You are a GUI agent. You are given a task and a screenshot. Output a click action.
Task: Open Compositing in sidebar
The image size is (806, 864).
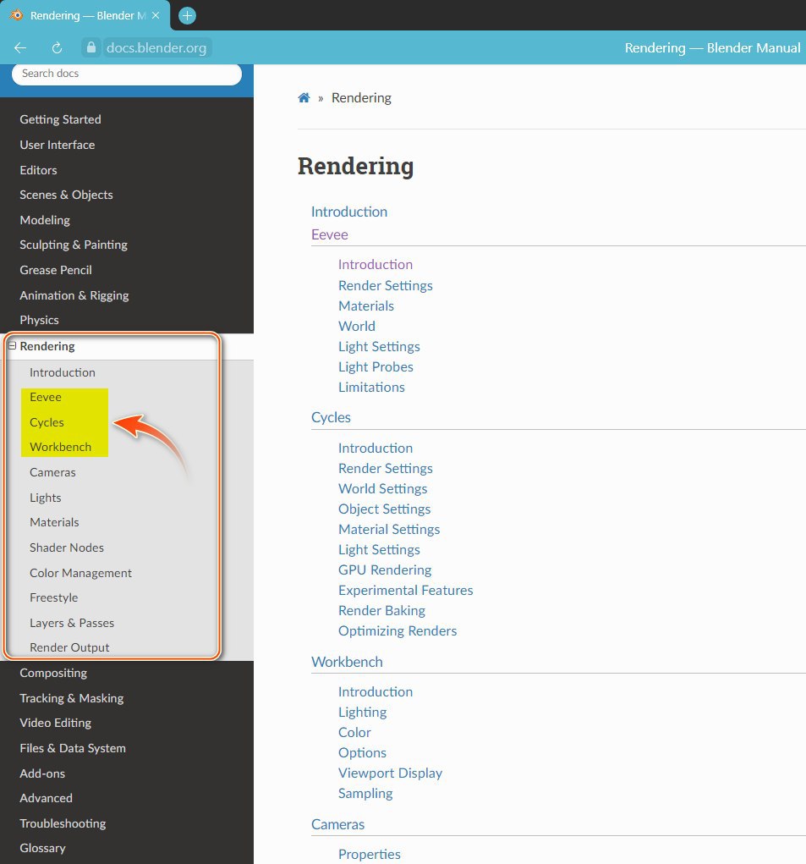pyautogui.click(x=53, y=674)
